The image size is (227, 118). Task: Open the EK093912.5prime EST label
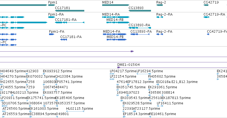(x=57, y=71)
